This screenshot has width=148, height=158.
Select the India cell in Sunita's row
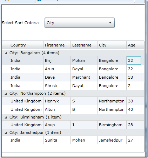pos(26,140)
